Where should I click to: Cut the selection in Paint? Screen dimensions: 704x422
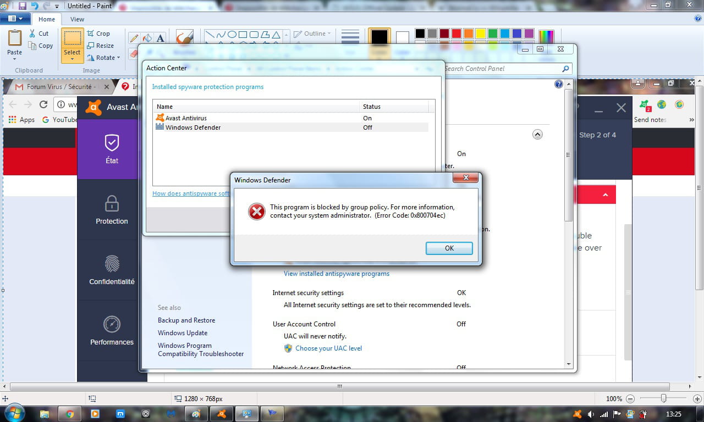(39, 34)
